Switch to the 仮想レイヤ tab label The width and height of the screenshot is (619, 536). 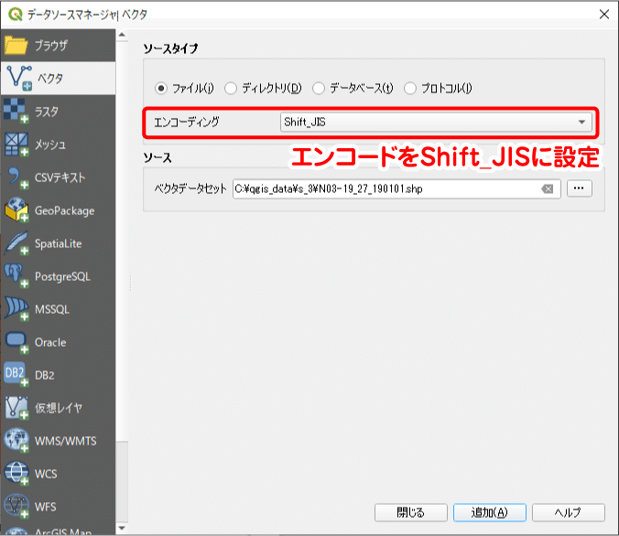click(59, 408)
